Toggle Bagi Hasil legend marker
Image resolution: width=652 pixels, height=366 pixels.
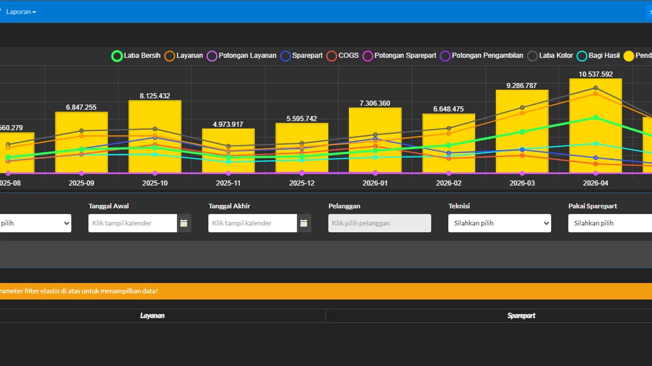(x=582, y=56)
